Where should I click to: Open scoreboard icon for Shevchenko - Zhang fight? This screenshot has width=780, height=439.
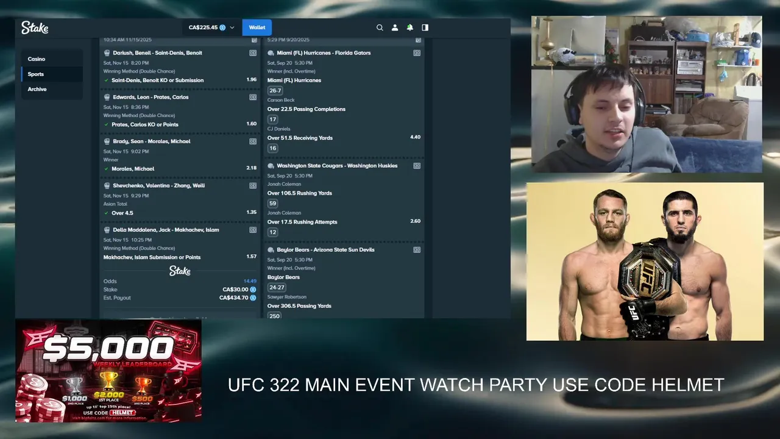coord(253,185)
